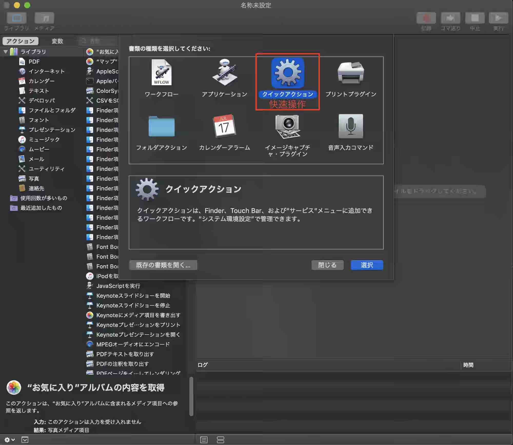Image resolution: width=513 pixels, height=445 pixels.
Task: Select the カレンダーアラーム calendar icon
Action: pos(224,126)
